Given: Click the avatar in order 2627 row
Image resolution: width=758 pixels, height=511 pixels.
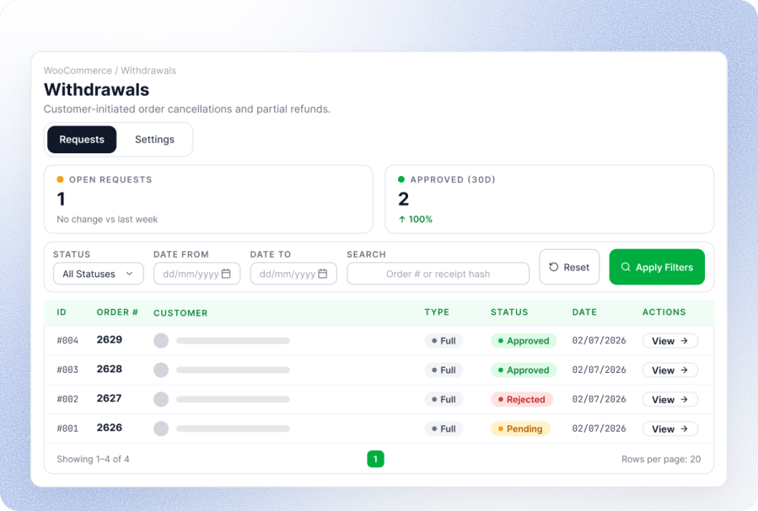Looking at the screenshot, I should point(161,400).
